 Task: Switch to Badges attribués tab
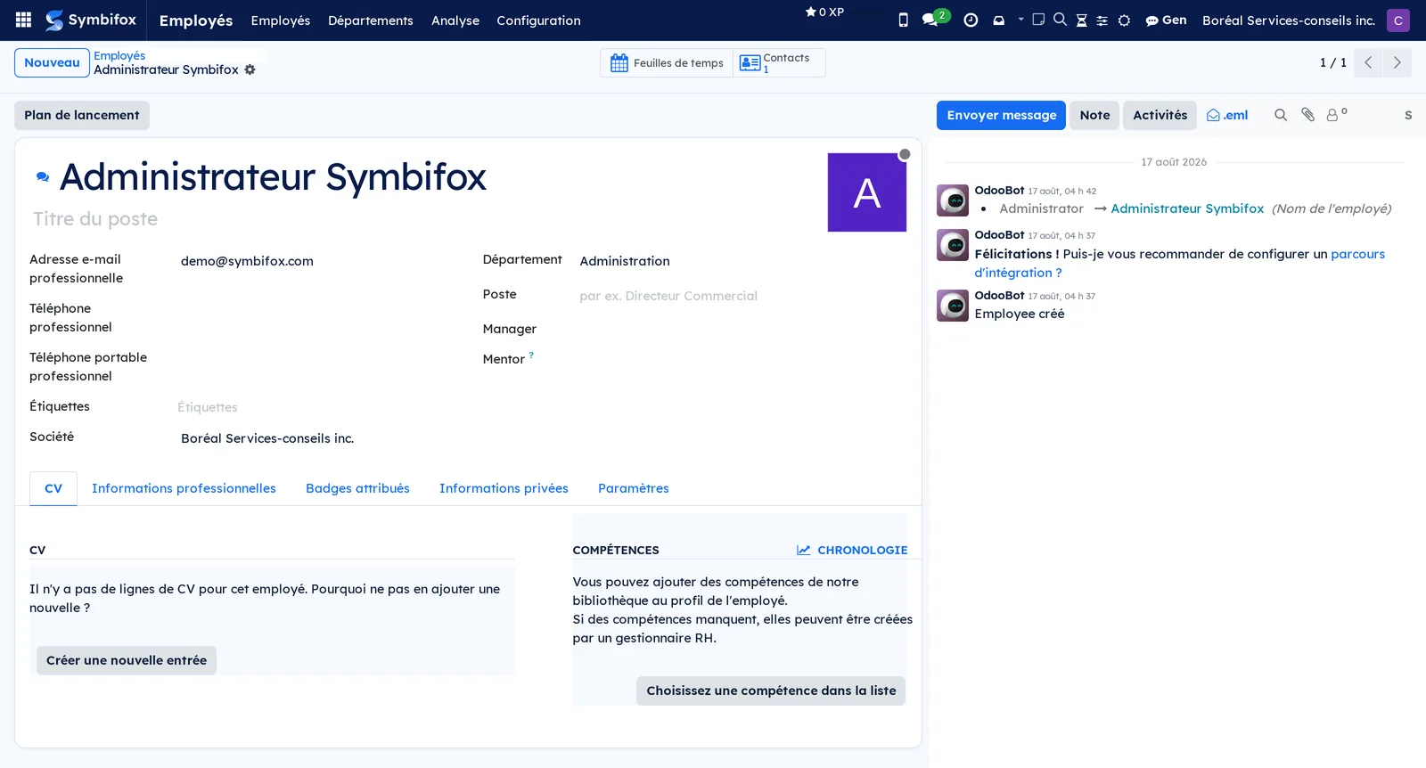pos(357,488)
